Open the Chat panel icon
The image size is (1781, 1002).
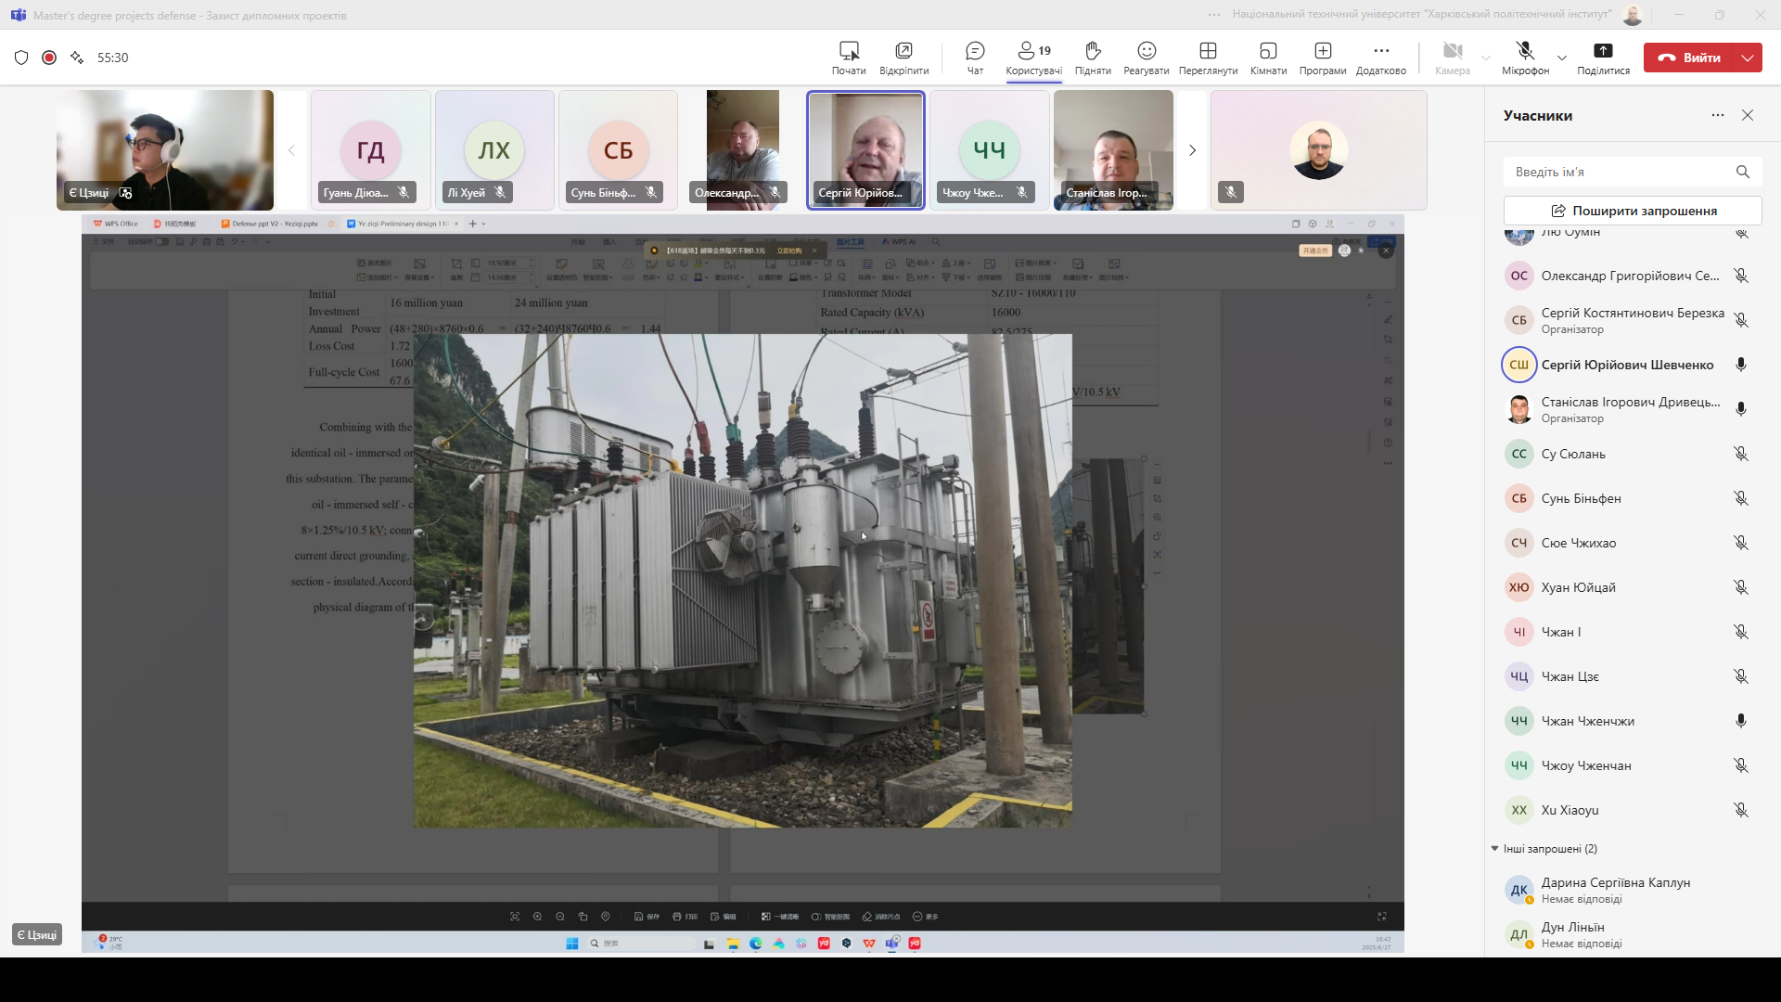pyautogui.click(x=975, y=51)
